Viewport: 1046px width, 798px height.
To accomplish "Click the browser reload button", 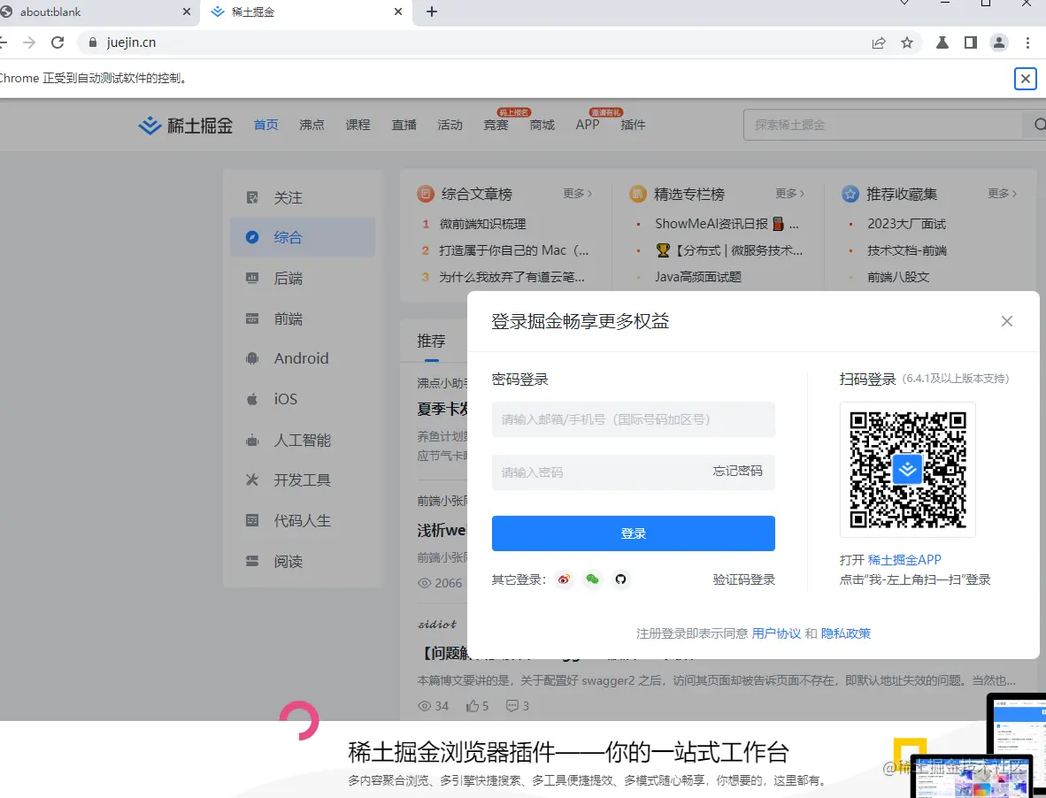I will (58, 42).
